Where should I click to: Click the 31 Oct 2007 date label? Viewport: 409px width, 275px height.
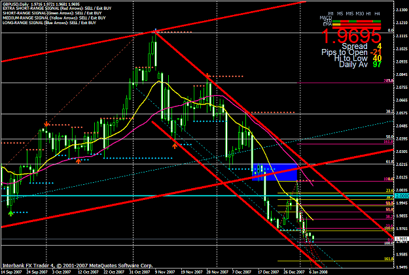[139, 272]
